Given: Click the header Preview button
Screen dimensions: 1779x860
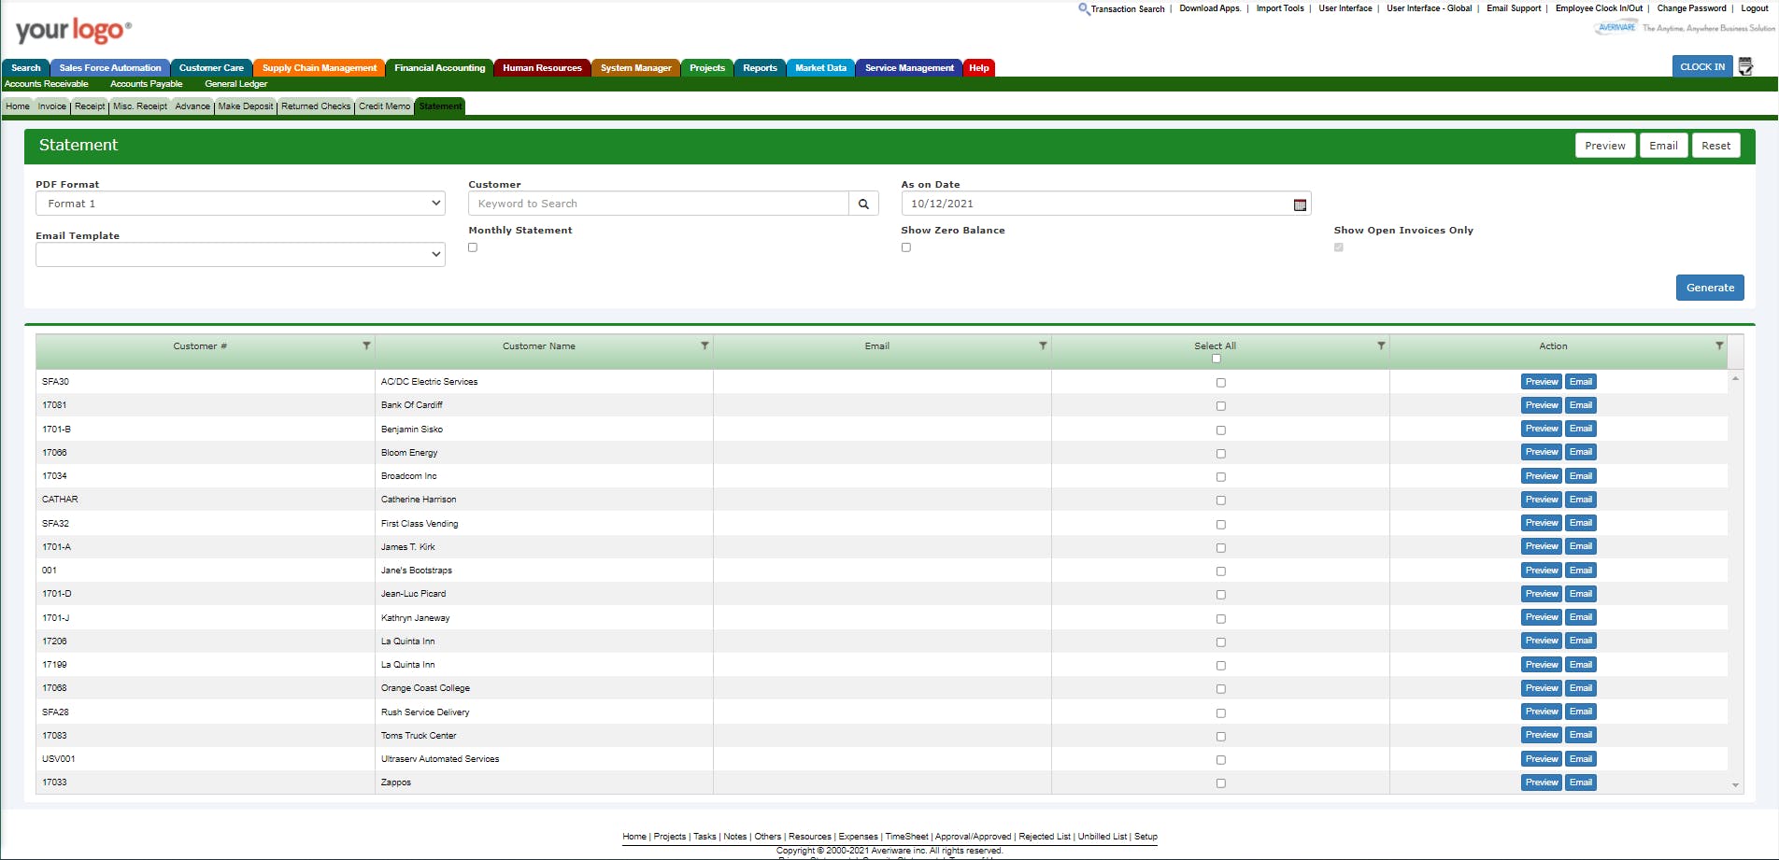Looking at the screenshot, I should (x=1605, y=146).
